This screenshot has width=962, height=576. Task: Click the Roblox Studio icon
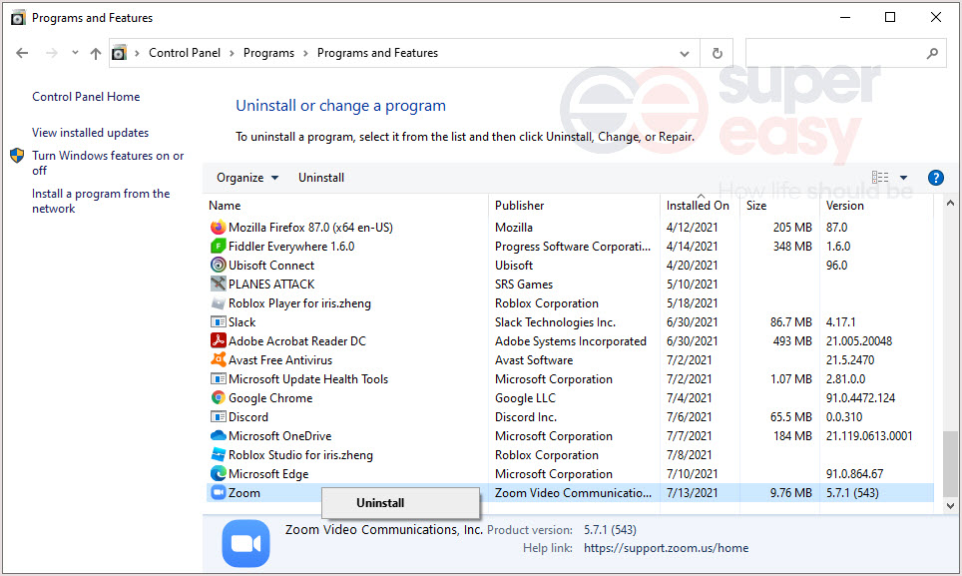[x=218, y=455]
